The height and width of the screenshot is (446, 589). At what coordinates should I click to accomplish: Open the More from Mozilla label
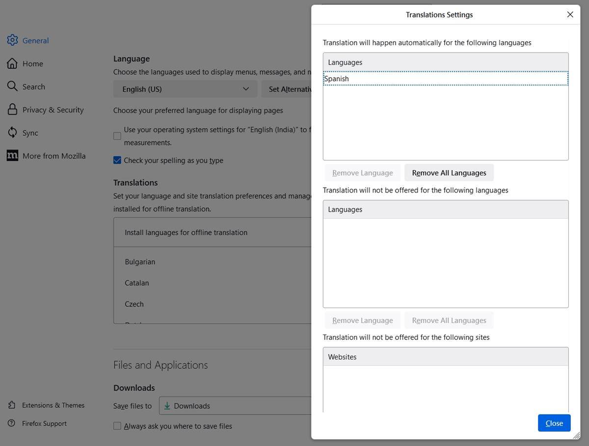click(54, 156)
